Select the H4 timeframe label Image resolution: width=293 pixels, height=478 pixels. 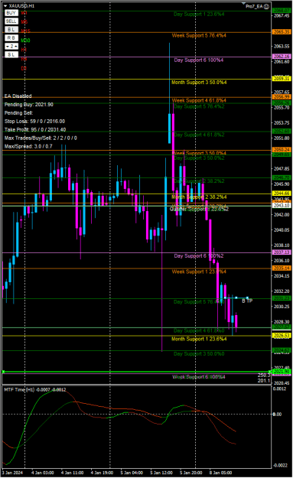pyautogui.click(x=24, y=59)
